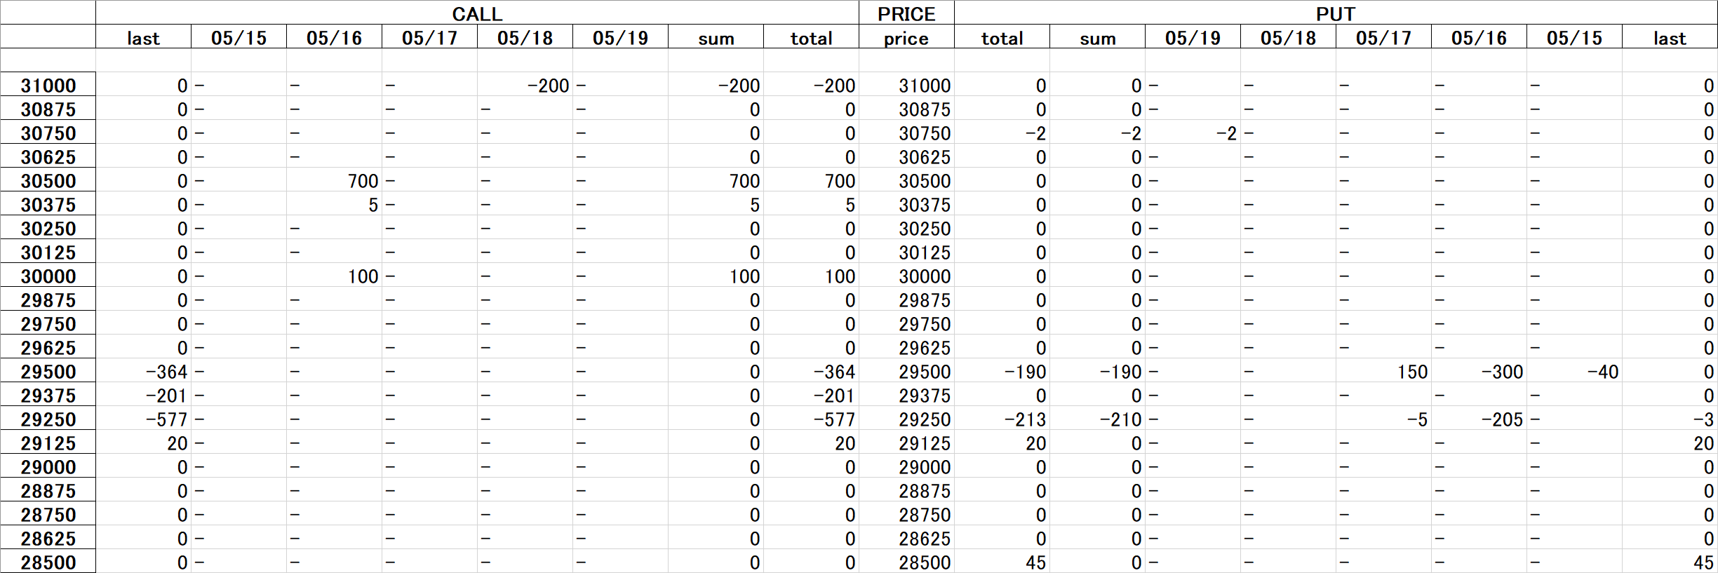Select the CALL 05/16 column header

click(334, 37)
